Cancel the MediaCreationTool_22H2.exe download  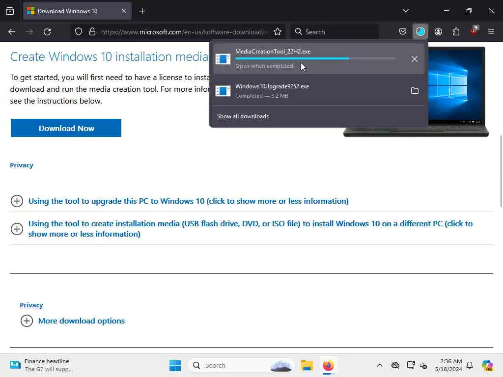[x=415, y=59]
